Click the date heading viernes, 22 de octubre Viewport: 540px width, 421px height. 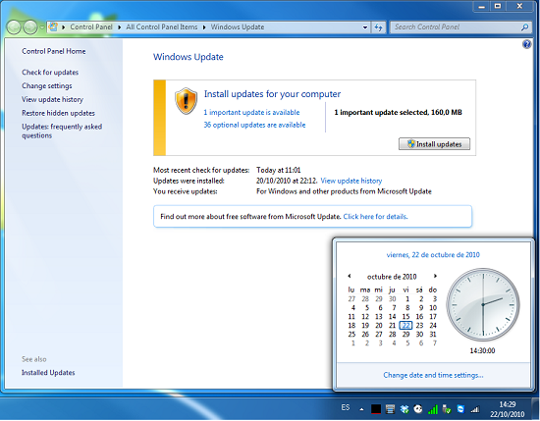[x=433, y=255]
